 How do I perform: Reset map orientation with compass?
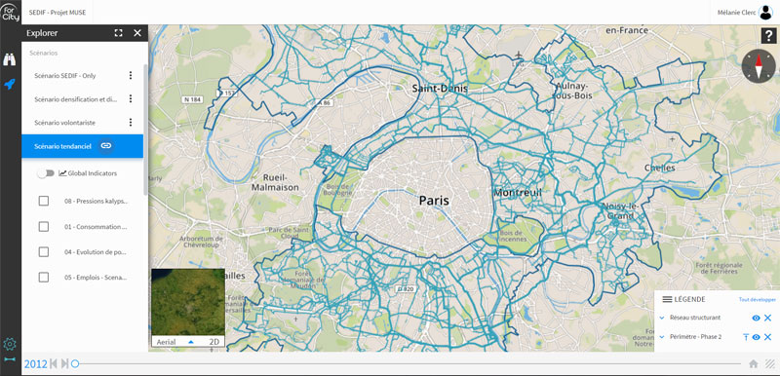pyautogui.click(x=759, y=66)
